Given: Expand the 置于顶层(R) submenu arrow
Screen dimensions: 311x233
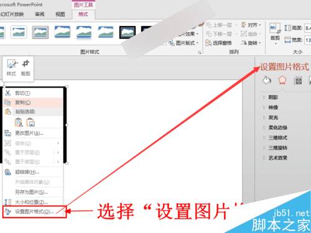Looking at the screenshot, I should pyautogui.click(x=58, y=152).
